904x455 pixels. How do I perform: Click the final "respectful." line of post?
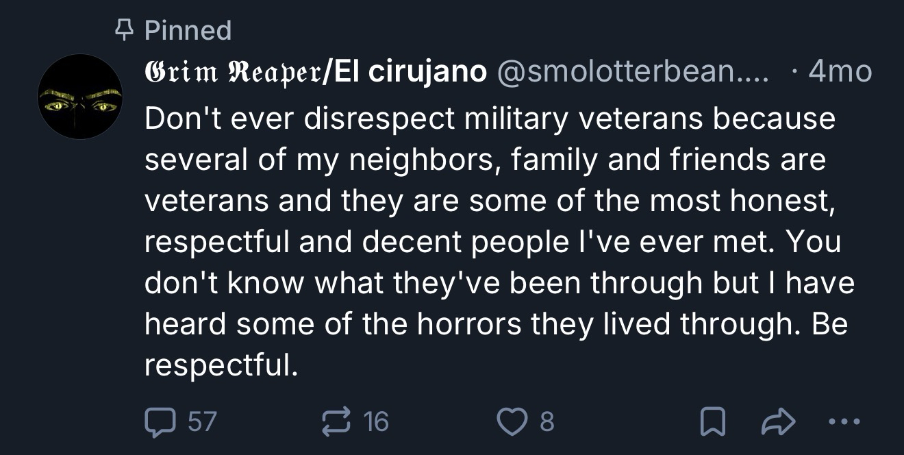pos(221,365)
